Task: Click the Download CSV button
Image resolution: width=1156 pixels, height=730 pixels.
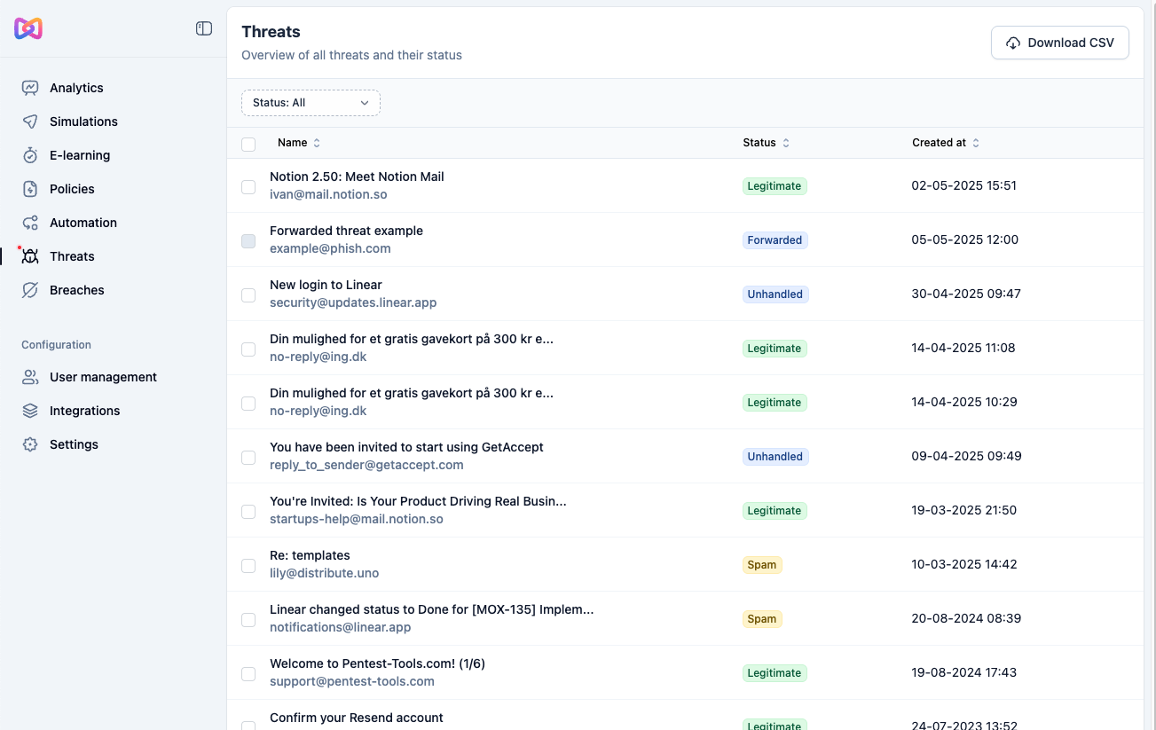Action: [x=1059, y=43]
